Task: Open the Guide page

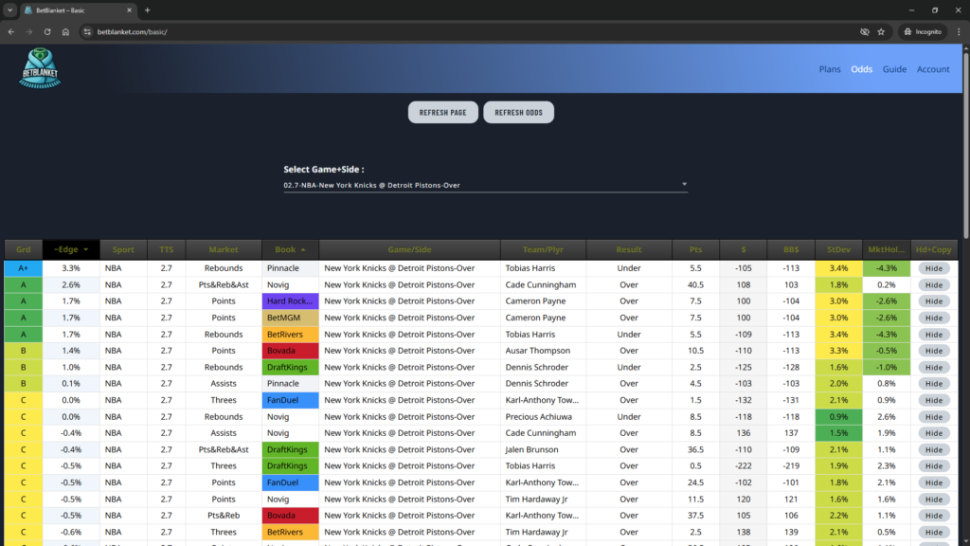Action: 894,68
